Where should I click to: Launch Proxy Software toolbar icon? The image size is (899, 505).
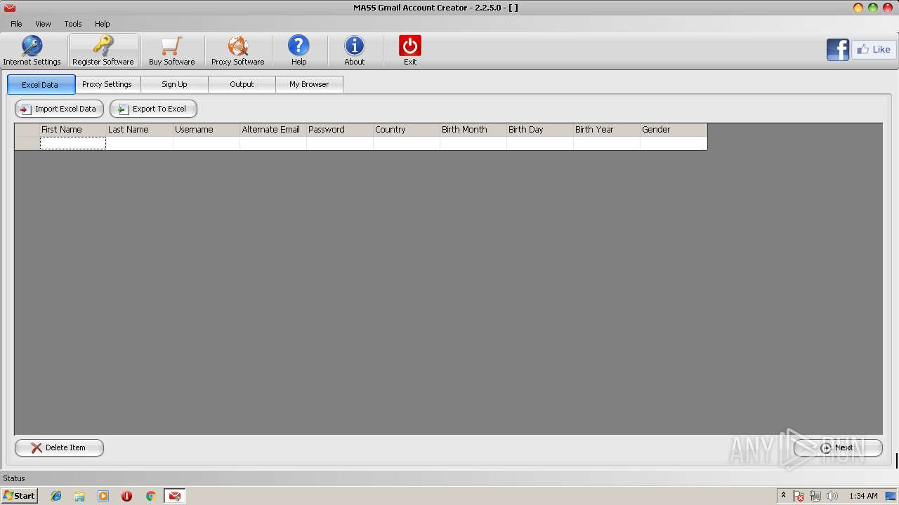point(238,50)
